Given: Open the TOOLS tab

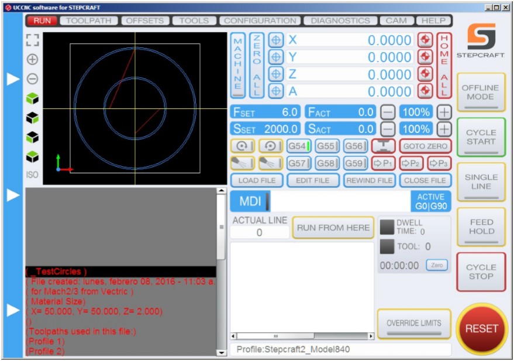Looking at the screenshot, I should coord(194,20).
